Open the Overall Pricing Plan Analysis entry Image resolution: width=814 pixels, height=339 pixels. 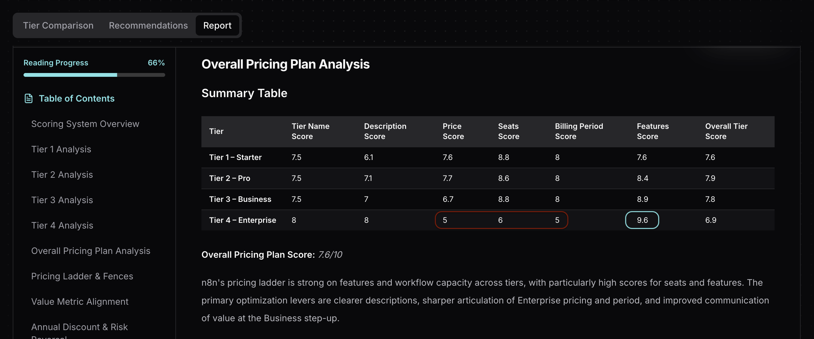tap(91, 251)
